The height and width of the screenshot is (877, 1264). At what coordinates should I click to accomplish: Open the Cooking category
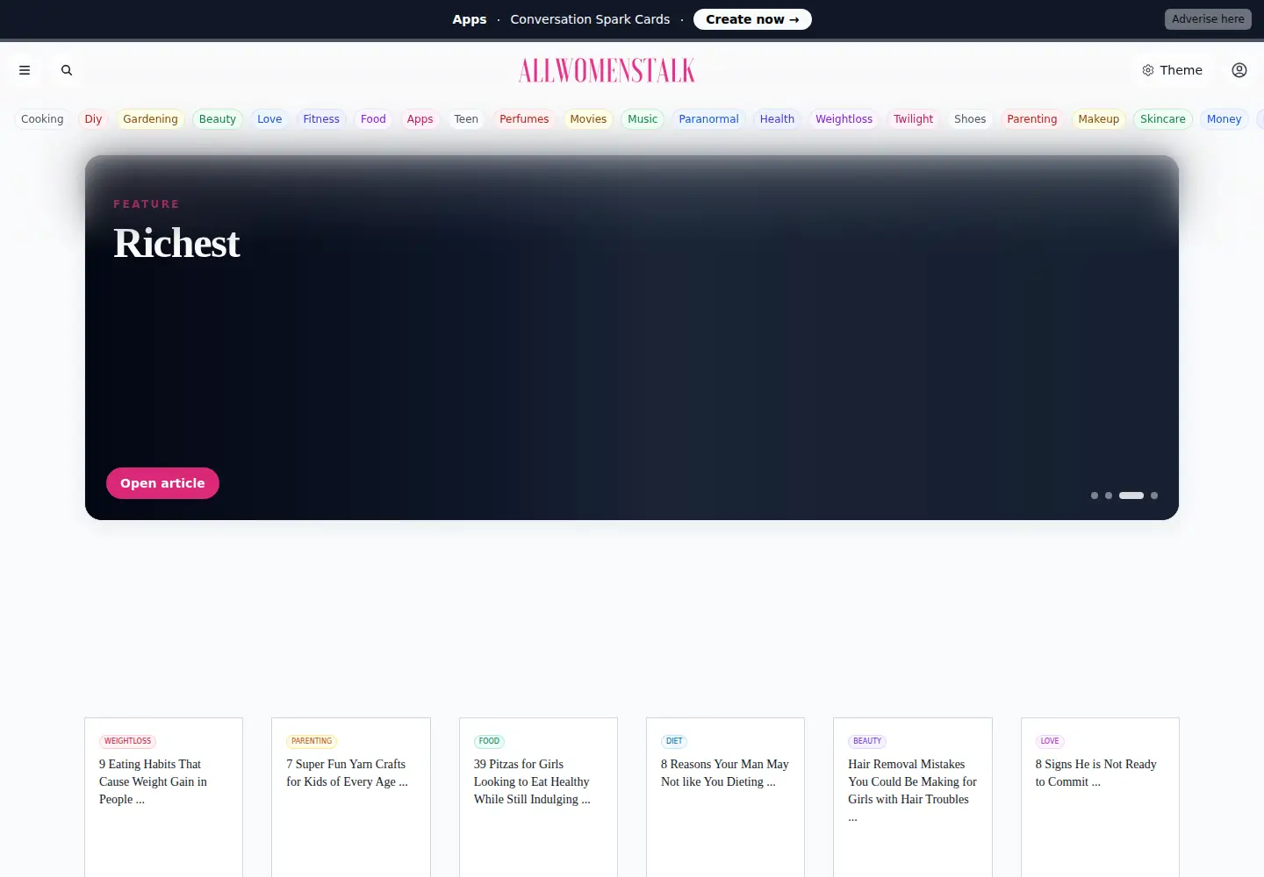[x=42, y=119]
